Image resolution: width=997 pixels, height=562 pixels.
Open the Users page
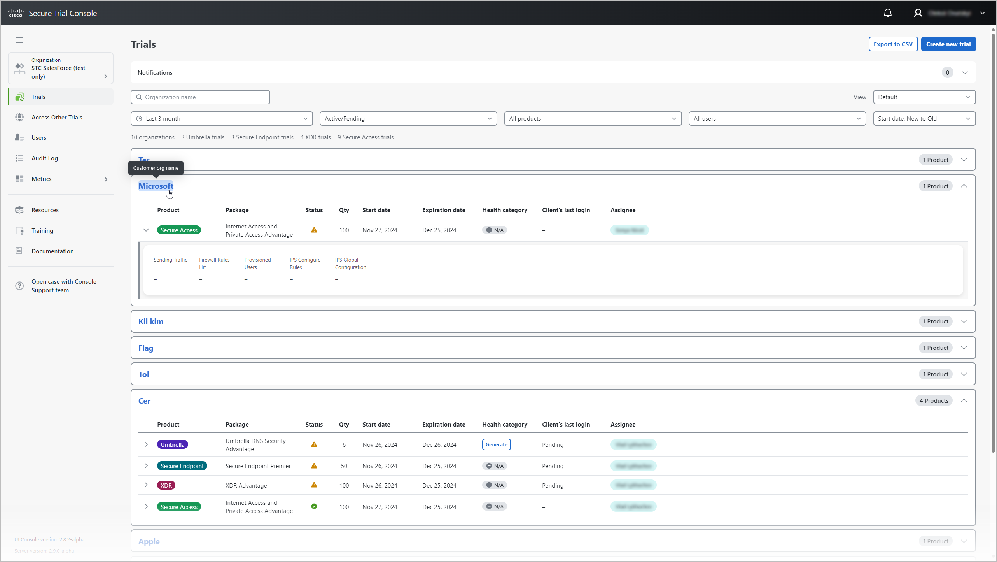[x=61, y=137]
